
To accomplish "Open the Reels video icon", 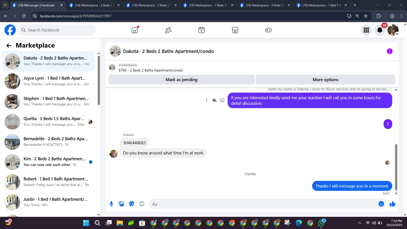I will point(201,30).
